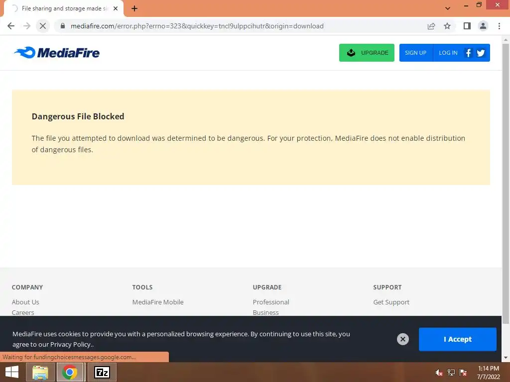Click the green UPGRADE button
The height and width of the screenshot is (382, 510).
point(367,53)
